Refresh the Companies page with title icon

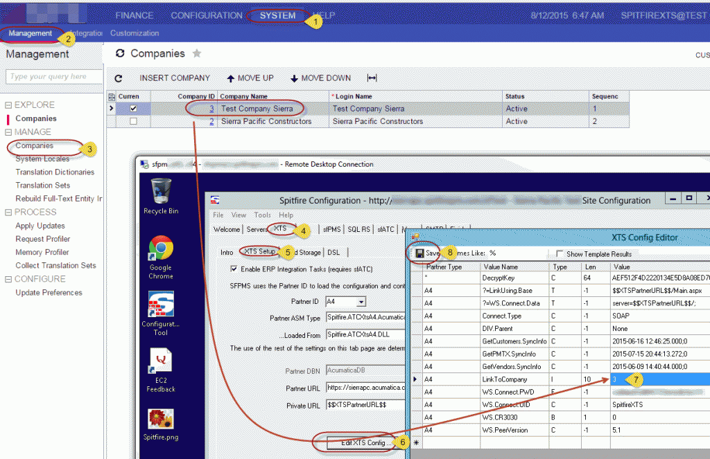tap(120, 53)
